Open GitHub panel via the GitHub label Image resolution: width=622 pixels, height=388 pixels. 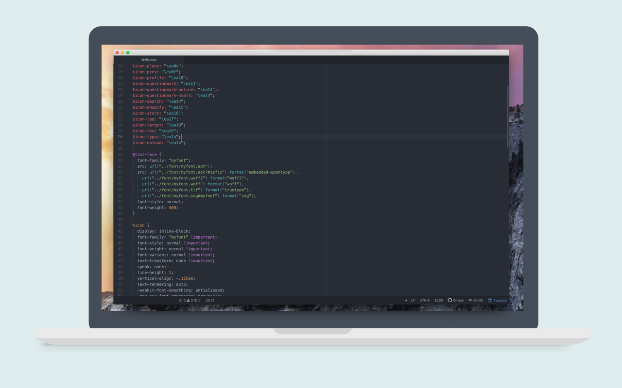coord(458,300)
